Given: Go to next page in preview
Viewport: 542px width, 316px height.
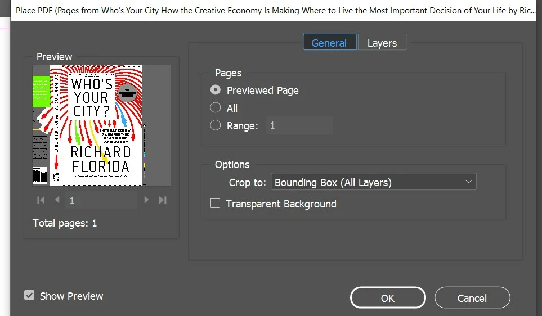Looking at the screenshot, I should (146, 200).
